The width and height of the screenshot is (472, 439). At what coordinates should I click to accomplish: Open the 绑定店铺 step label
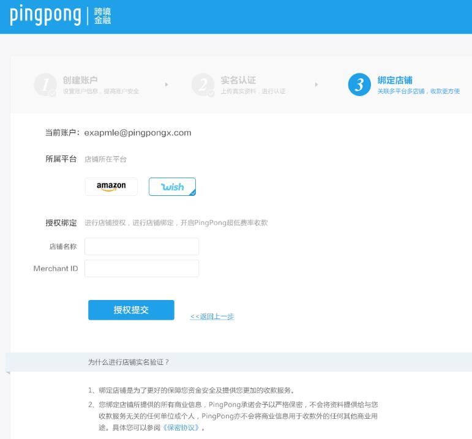[x=395, y=80]
